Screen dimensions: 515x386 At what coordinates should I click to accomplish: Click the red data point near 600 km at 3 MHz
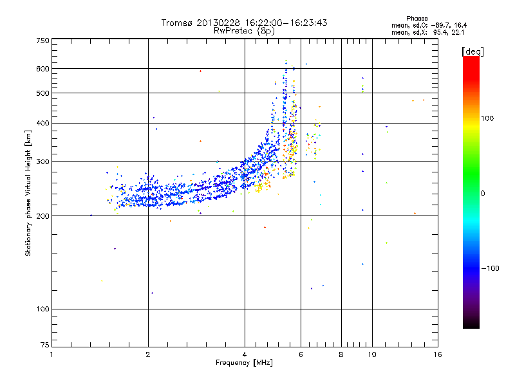point(200,71)
